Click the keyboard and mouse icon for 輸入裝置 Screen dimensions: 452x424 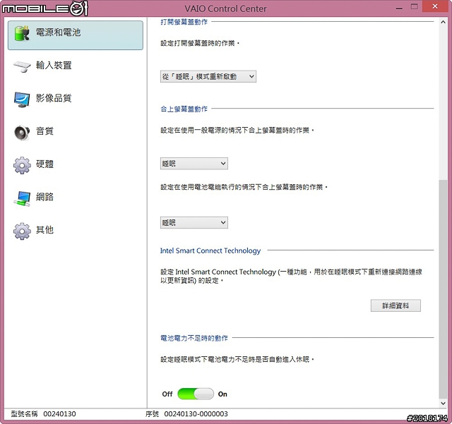point(22,66)
